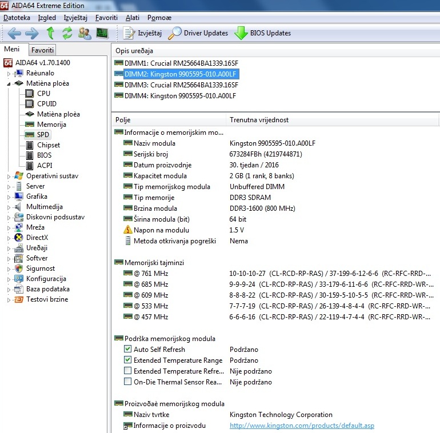Click the green up arrow icon
Image resolution: width=440 pixels, height=433 pixels.
click(51, 33)
